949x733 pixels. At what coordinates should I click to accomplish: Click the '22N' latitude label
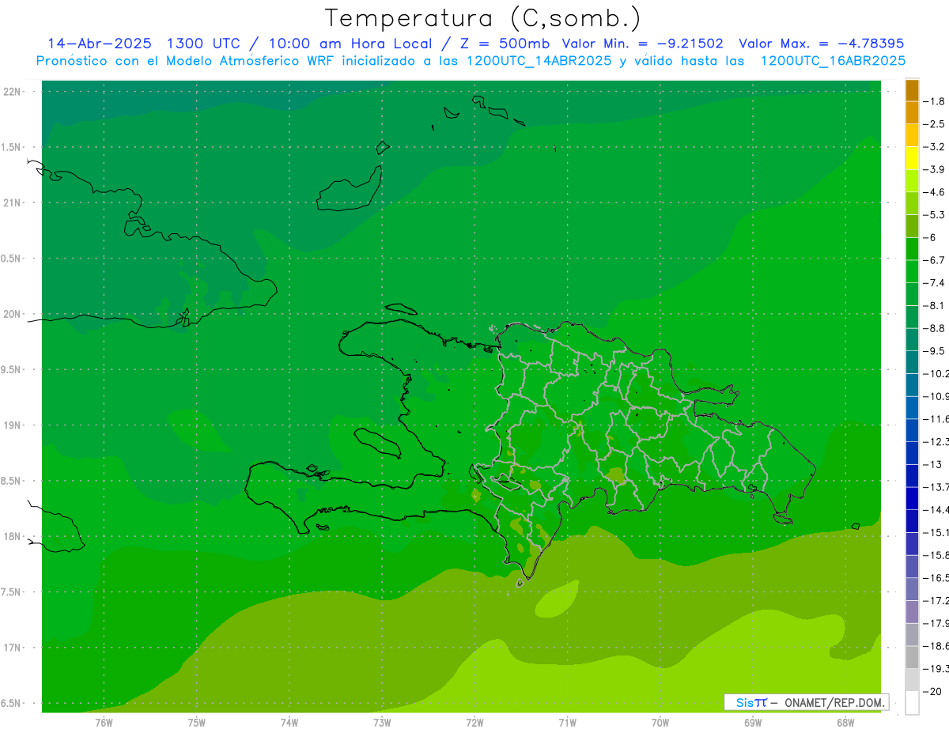[x=11, y=92]
